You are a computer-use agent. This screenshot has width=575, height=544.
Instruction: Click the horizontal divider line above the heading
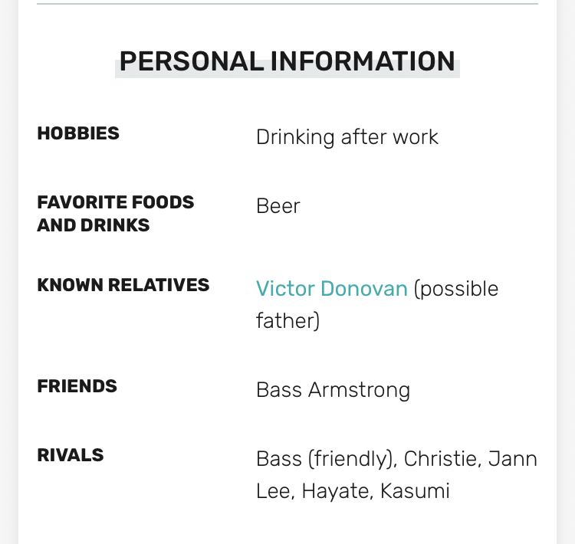pos(287,4)
